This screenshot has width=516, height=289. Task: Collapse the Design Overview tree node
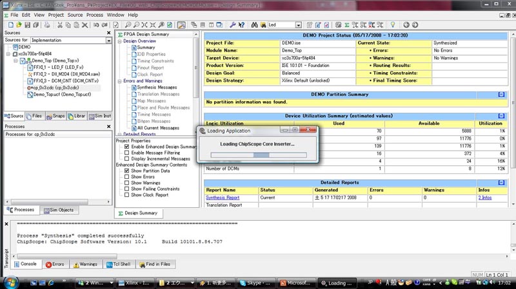click(120, 41)
